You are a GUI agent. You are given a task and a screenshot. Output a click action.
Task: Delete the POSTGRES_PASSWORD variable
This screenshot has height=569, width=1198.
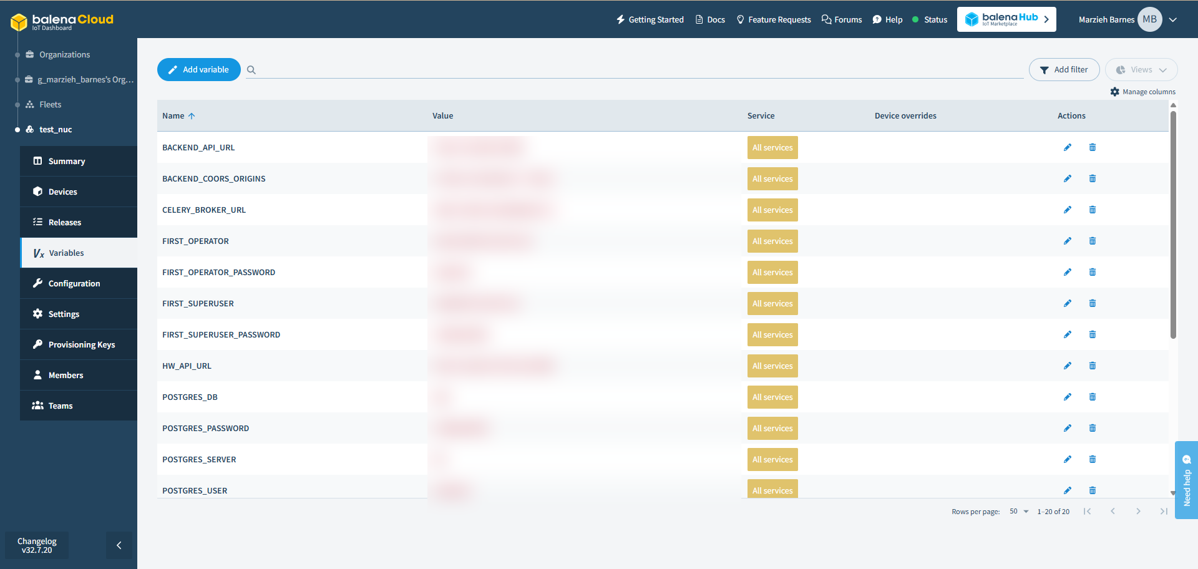1093,428
